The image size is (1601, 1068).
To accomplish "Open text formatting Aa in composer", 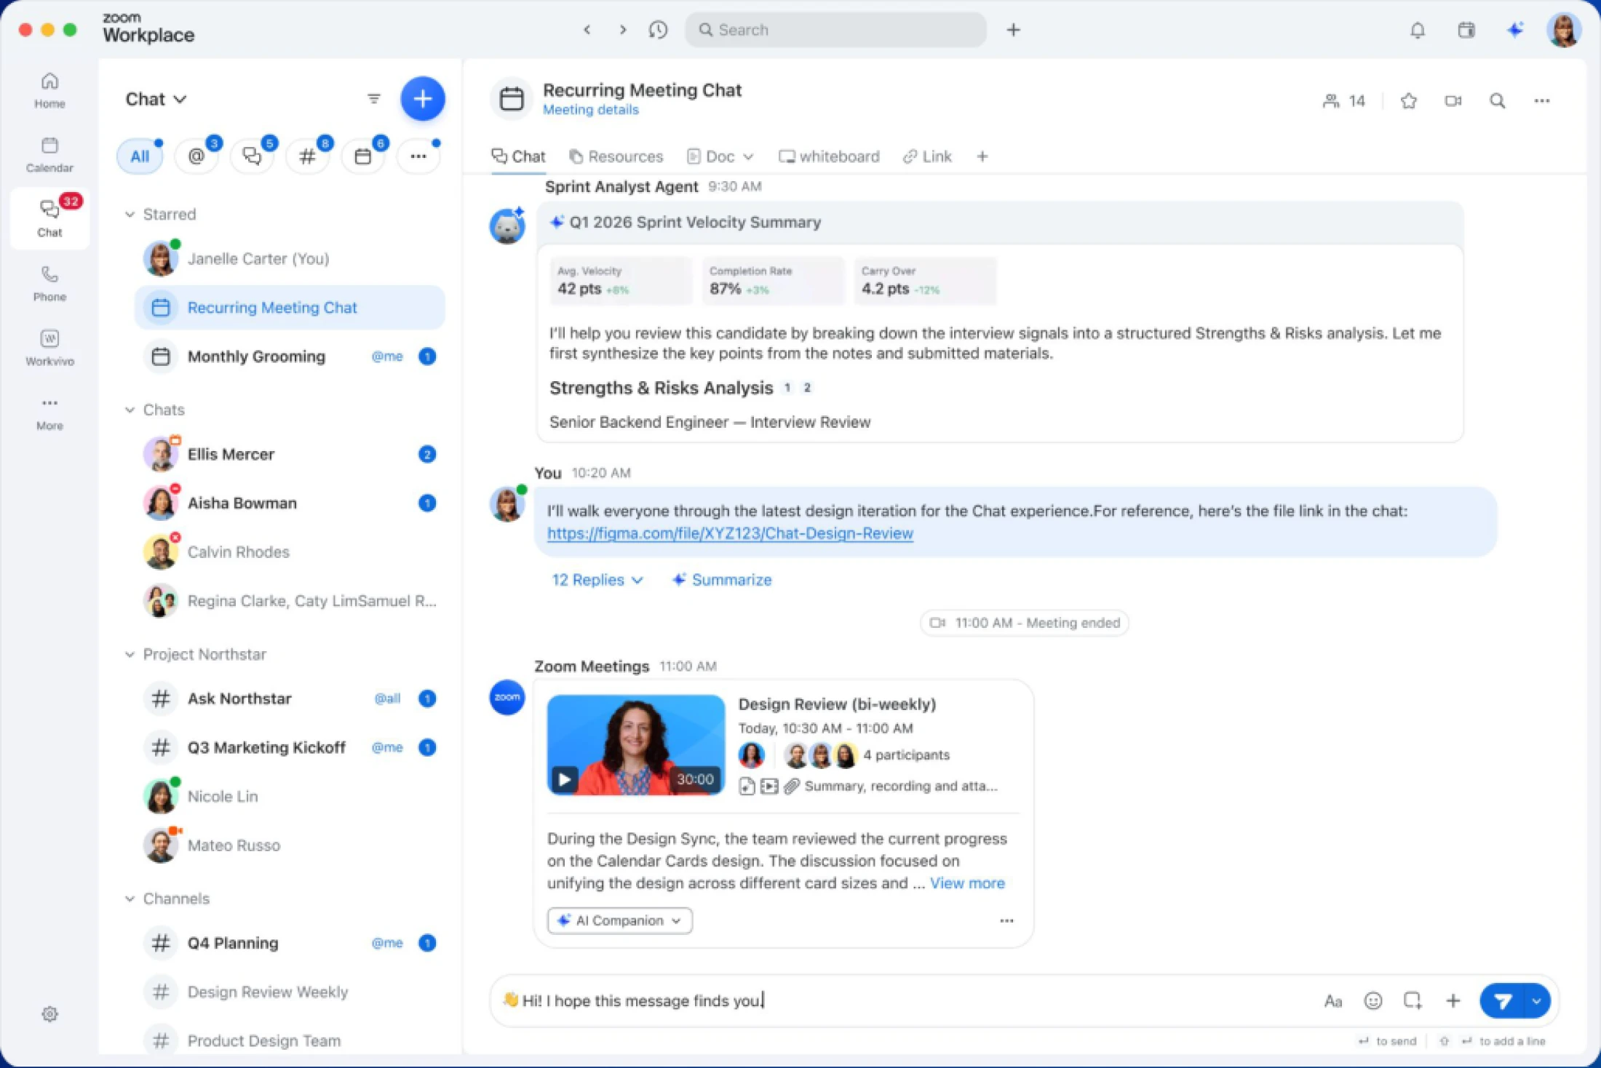I will (1332, 1001).
